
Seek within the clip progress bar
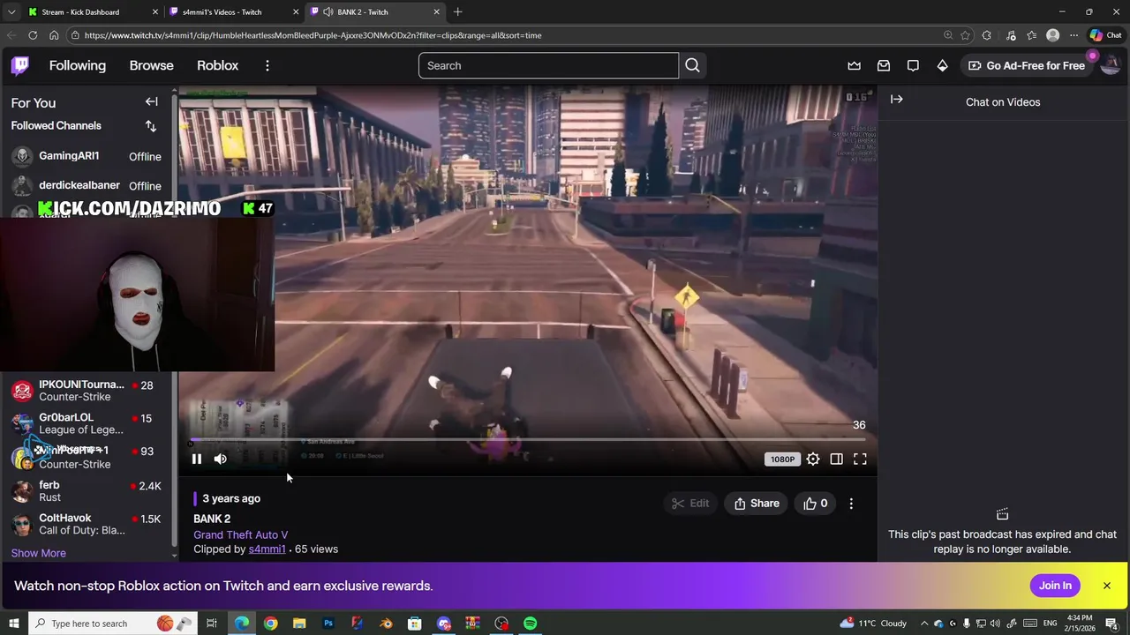(x=528, y=439)
